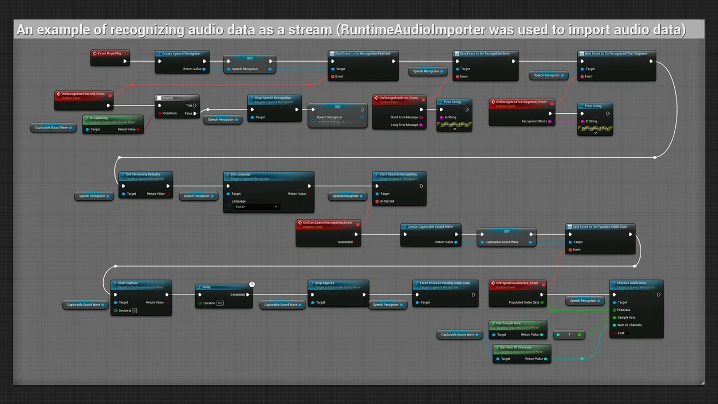Click the Branch node Condition boolean pin
718x404 pixels.
click(x=159, y=113)
